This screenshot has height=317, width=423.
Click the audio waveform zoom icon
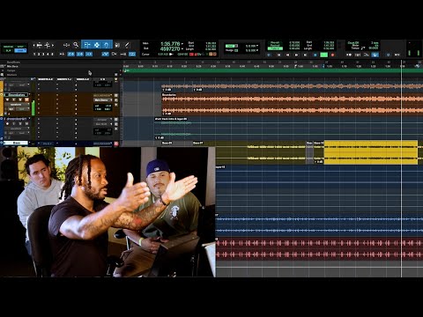pyautogui.click(x=40, y=45)
